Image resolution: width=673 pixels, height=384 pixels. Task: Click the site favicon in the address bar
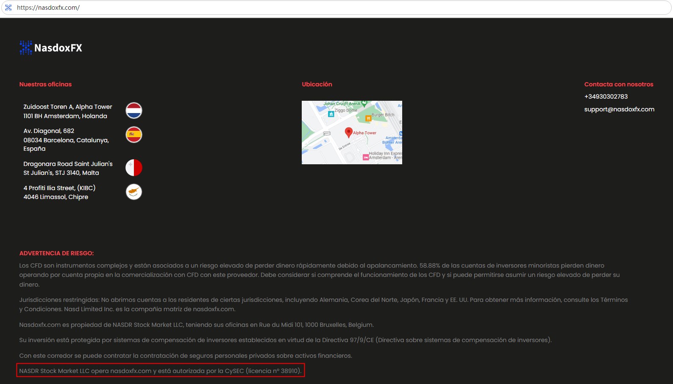[8, 8]
